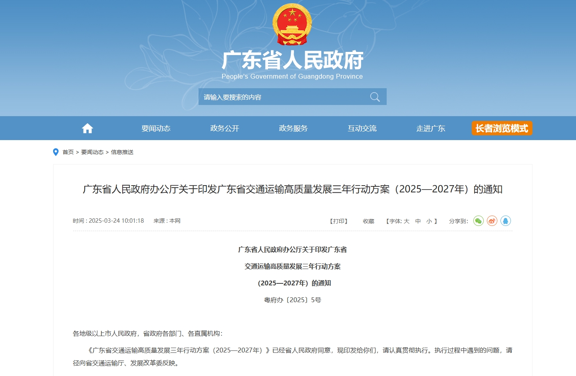Click 收藏 to bookmark the article
The height and width of the screenshot is (376, 576).
click(368, 221)
